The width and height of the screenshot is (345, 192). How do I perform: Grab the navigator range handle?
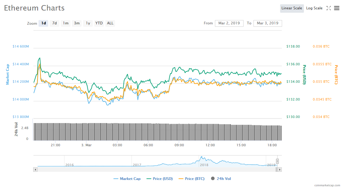(x=277, y=161)
